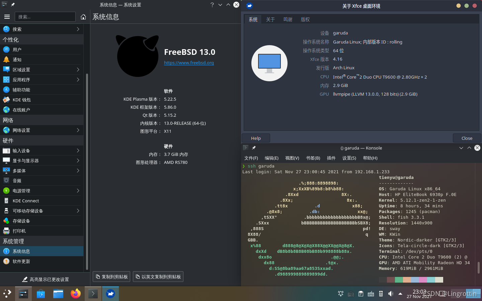The width and height of the screenshot is (482, 301).
Task: Open Konsole 设置(S) menu
Action: pos(349,158)
